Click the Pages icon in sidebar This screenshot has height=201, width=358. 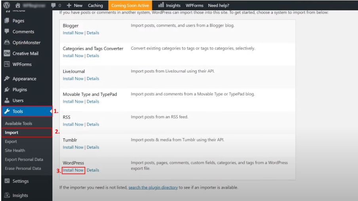click(x=7, y=21)
